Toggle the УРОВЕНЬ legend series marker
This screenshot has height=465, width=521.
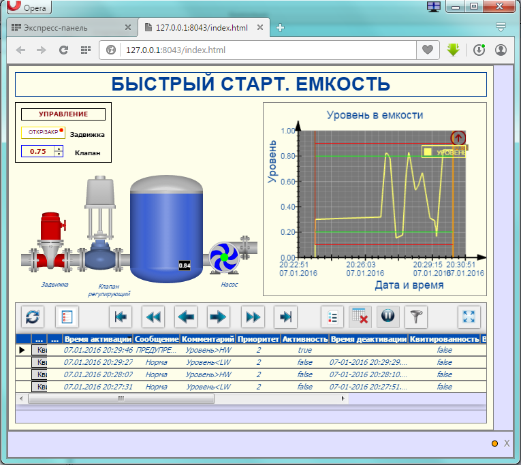(x=428, y=152)
